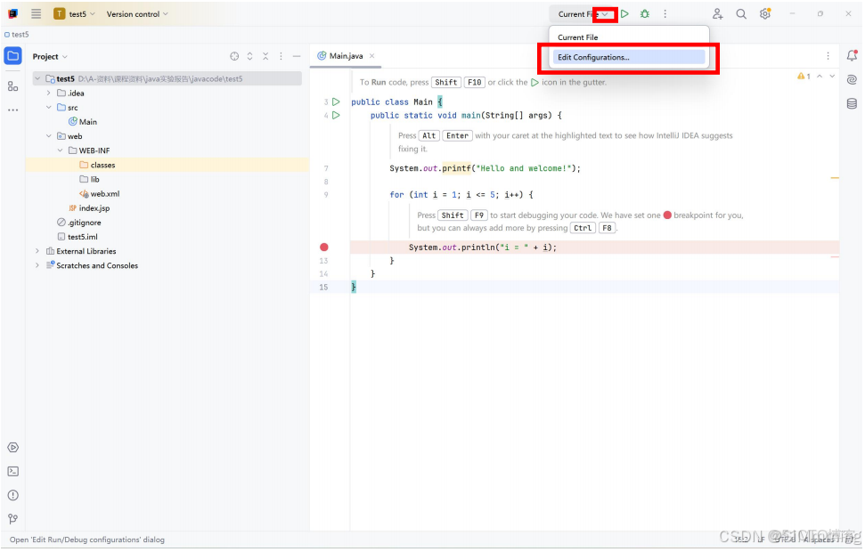865x552 pixels.
Task: Collapse the src folder
Action: click(49, 107)
